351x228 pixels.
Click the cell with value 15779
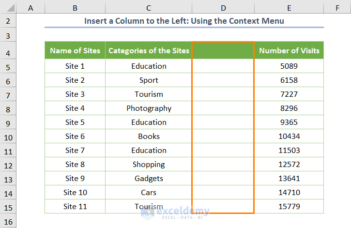289,207
